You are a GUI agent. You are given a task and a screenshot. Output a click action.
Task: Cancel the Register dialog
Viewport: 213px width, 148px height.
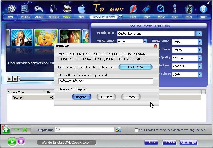pyautogui.click(x=131, y=97)
